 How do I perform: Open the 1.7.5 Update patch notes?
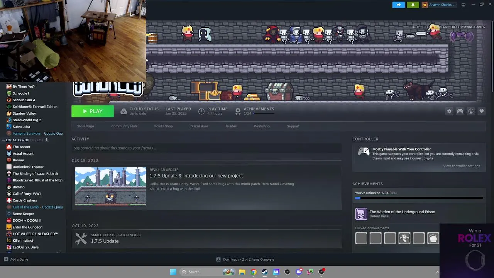[x=105, y=241]
